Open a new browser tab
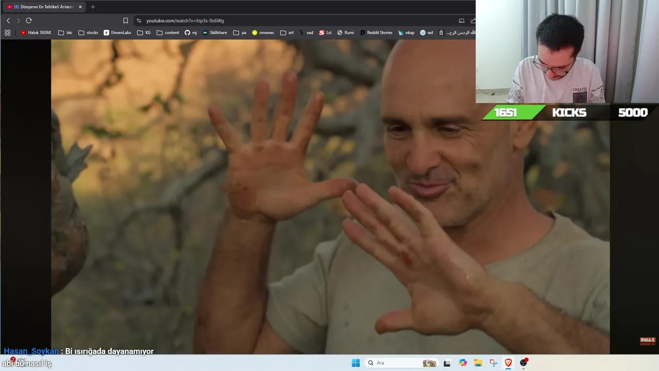Screen dimensions: 659x371 click(93, 7)
